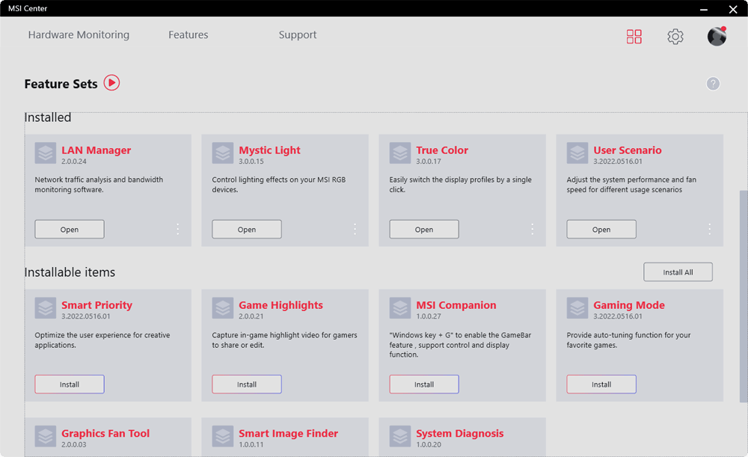Screen dimensions: 748x457
Task: Click Game Highlights version 2.0.0.21
Action: point(251,316)
